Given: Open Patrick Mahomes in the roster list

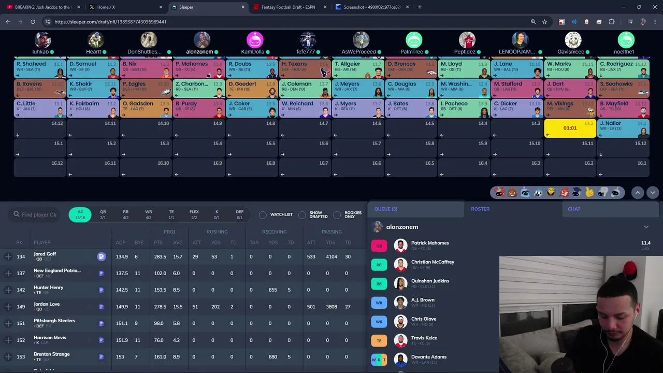Looking at the screenshot, I should click(x=430, y=243).
